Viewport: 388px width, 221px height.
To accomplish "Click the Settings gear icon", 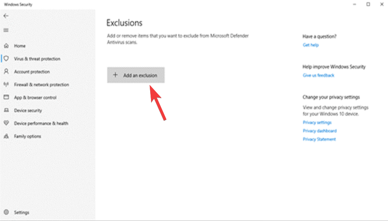I will click(x=6, y=213).
